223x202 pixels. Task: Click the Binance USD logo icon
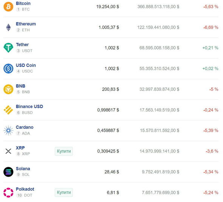(8, 110)
